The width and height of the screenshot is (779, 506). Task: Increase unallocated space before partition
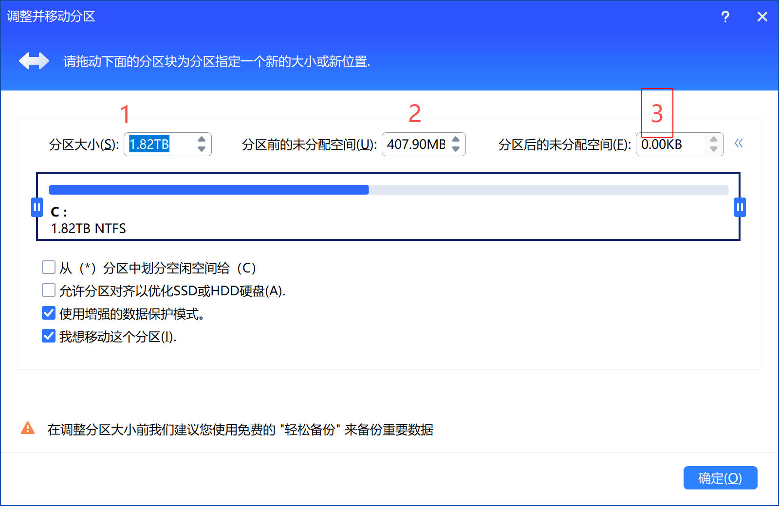click(x=456, y=140)
